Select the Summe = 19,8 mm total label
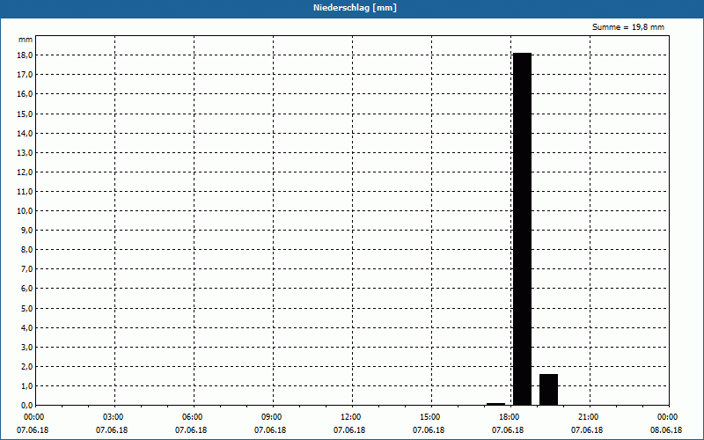This screenshot has height=440, width=704. [x=628, y=27]
